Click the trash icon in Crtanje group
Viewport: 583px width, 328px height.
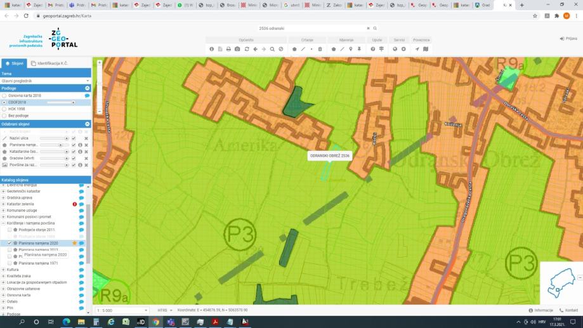320,49
